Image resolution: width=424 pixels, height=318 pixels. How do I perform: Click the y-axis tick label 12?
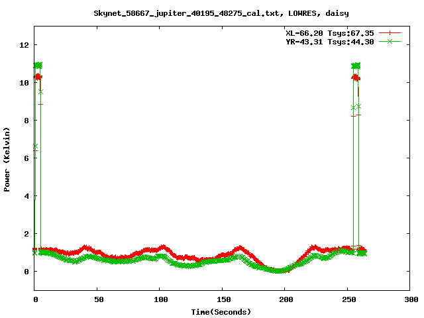pyautogui.click(x=24, y=45)
